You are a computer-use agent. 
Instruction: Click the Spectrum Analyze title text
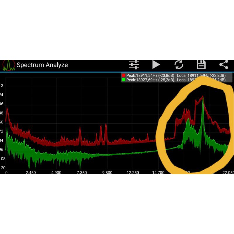tap(42, 65)
